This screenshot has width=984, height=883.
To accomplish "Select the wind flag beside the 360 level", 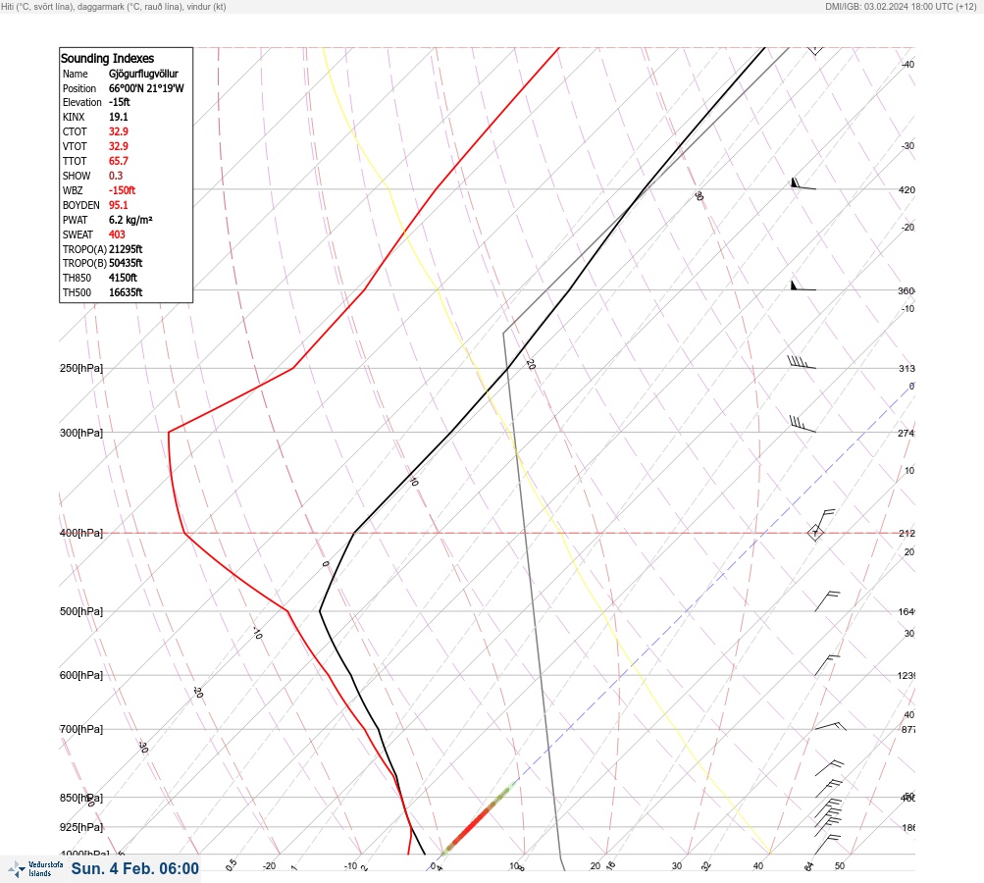I will (x=803, y=286).
